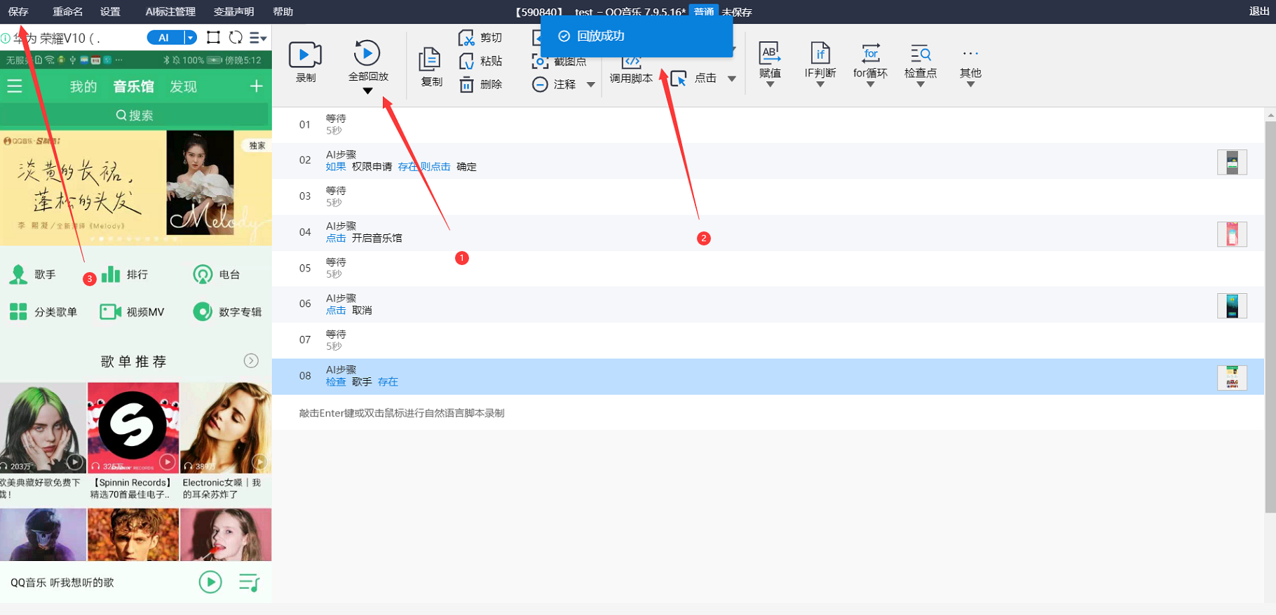The image size is (1276, 615).
Task: Tap the Spinnin Records playlist cover
Action: coord(133,427)
